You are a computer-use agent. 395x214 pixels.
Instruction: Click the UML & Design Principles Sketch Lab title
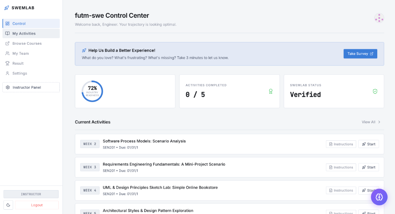[x=160, y=187]
